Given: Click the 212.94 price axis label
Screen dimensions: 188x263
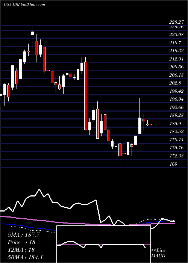Looking at the screenshot, I should click(176, 59).
